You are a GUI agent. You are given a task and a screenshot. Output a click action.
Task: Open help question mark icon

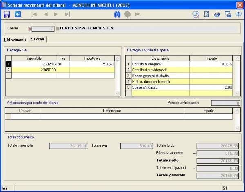[238, 14]
